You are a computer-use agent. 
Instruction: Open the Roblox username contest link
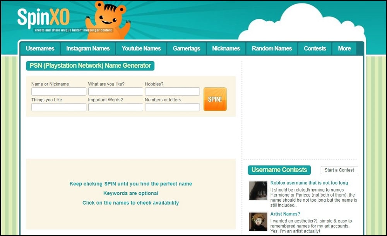(309, 183)
